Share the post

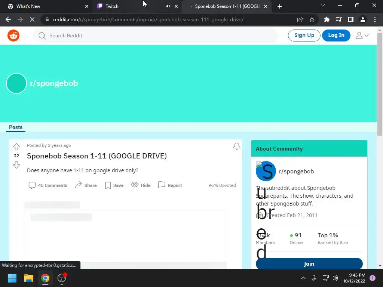point(86,185)
